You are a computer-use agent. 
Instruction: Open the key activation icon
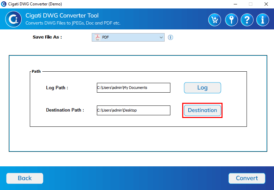pyautogui.click(x=231, y=20)
